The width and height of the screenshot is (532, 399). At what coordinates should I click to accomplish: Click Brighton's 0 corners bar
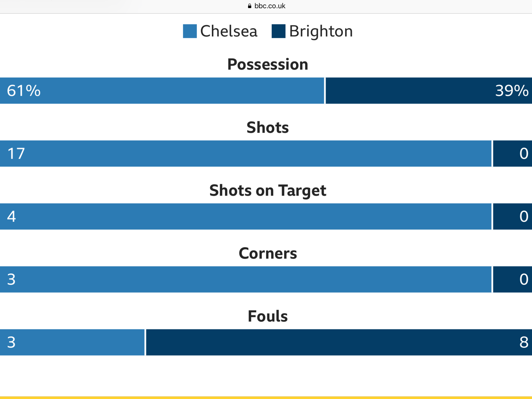pyautogui.click(x=513, y=279)
